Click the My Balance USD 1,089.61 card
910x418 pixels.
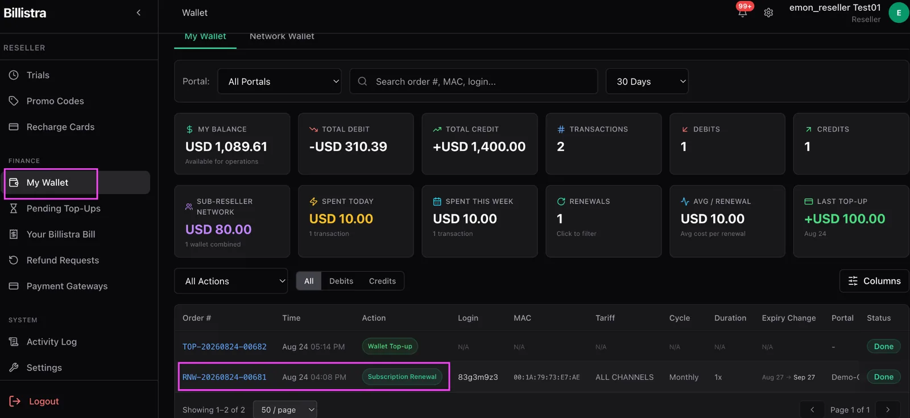232,144
